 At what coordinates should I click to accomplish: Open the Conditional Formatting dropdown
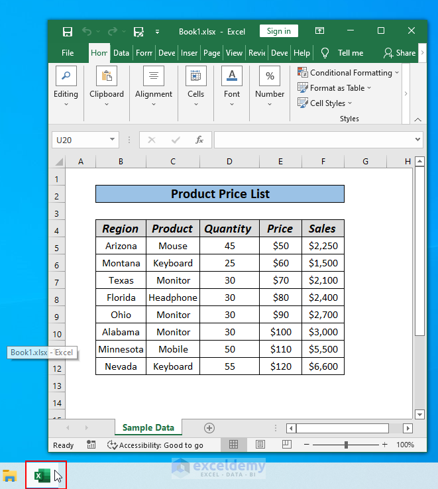(x=348, y=73)
